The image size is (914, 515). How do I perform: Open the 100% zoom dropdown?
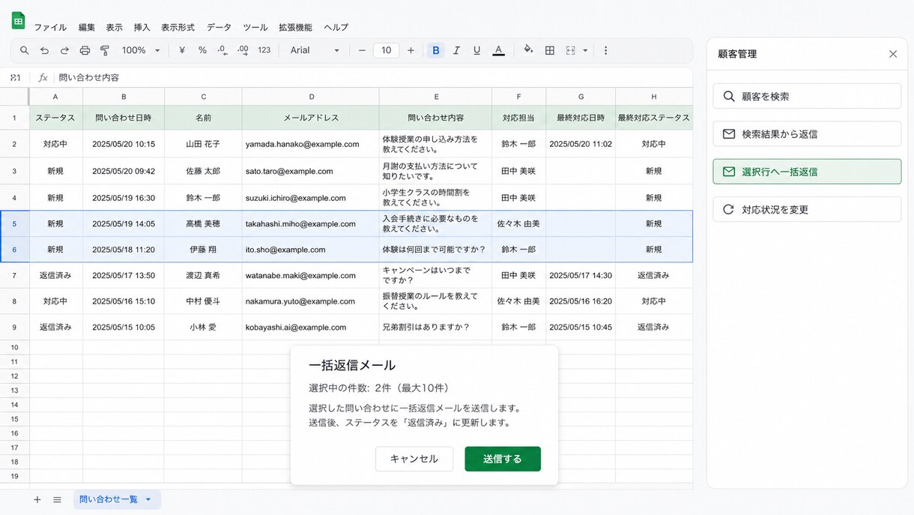click(x=141, y=50)
